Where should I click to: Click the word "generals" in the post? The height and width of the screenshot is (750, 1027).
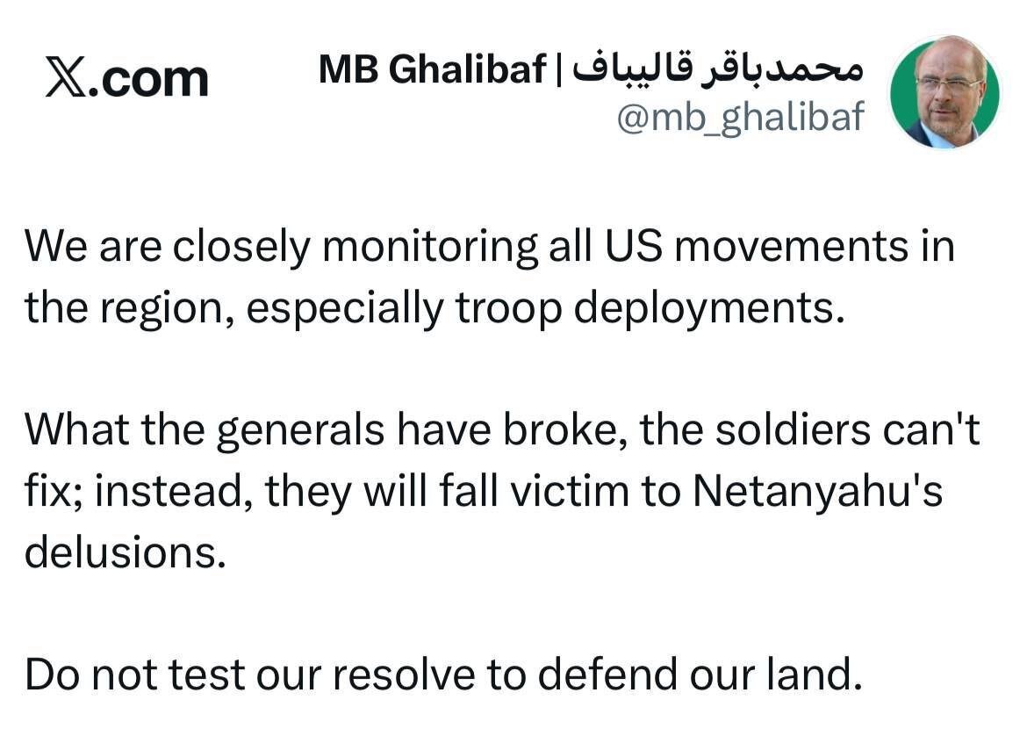(300, 432)
